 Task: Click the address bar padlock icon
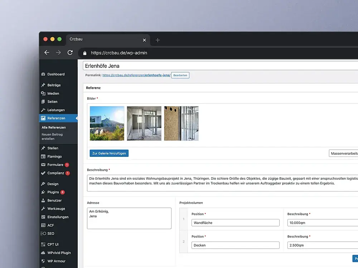85,53
